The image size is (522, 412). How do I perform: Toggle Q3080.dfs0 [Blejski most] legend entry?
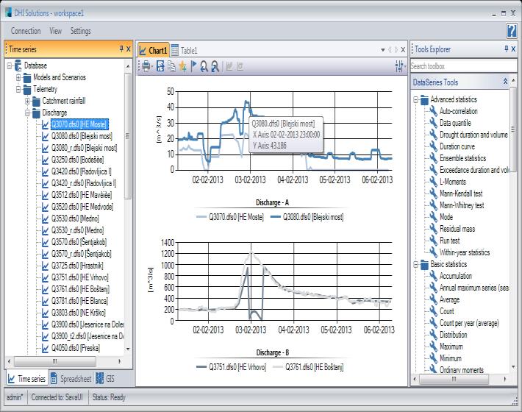[307, 217]
